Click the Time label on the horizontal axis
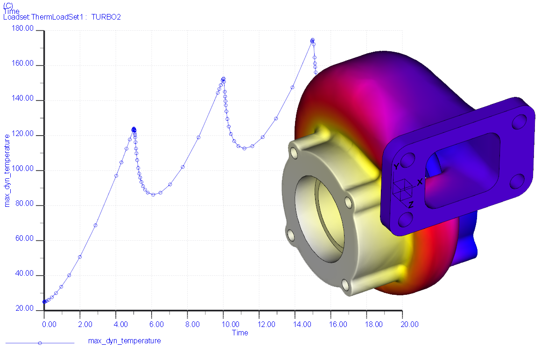548x354 pixels. pos(239,333)
